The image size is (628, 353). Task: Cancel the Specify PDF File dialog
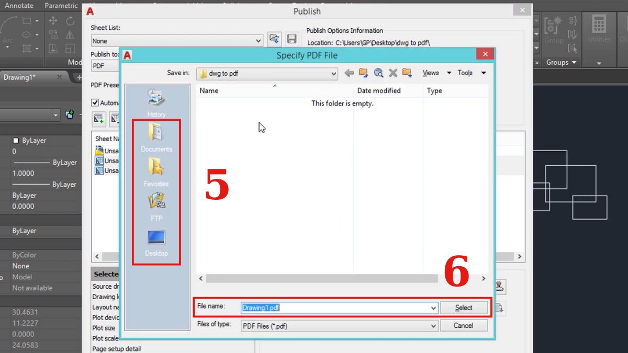[464, 325]
